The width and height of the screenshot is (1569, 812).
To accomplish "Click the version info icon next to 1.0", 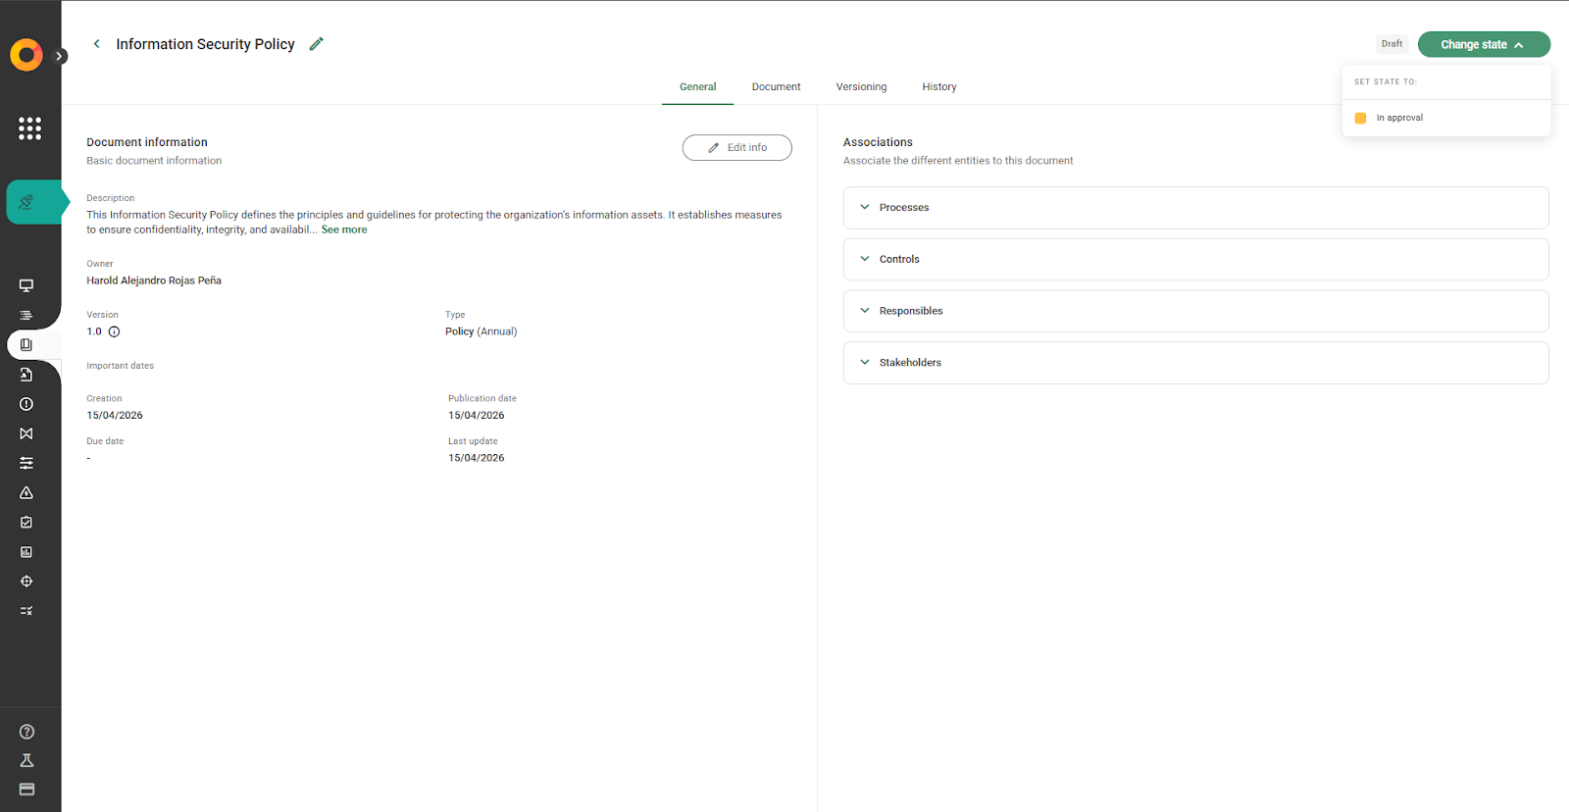I will tap(114, 331).
